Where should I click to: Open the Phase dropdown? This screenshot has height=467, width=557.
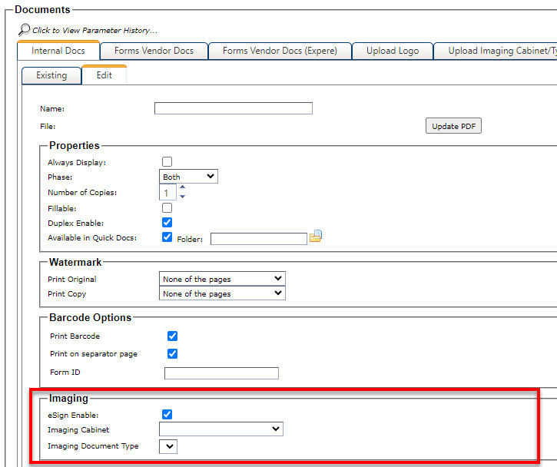point(188,177)
